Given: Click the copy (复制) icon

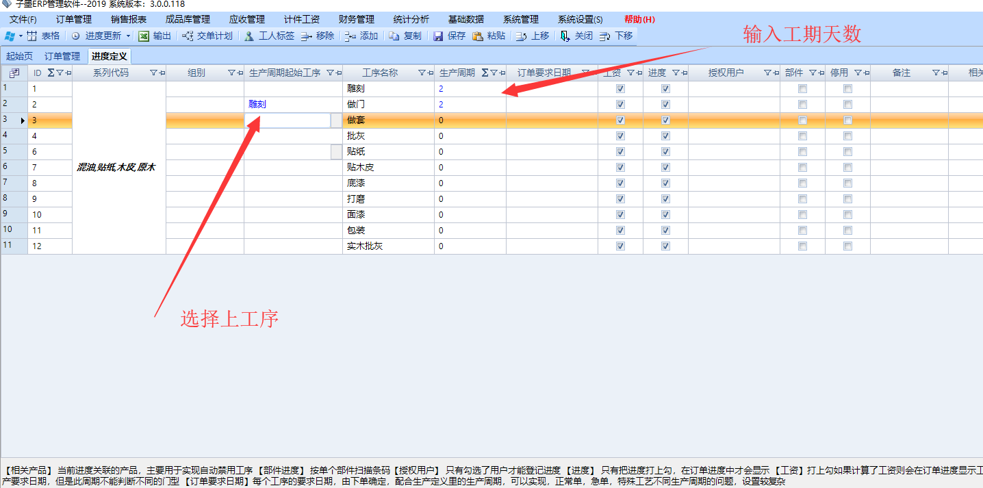Looking at the screenshot, I should (394, 36).
